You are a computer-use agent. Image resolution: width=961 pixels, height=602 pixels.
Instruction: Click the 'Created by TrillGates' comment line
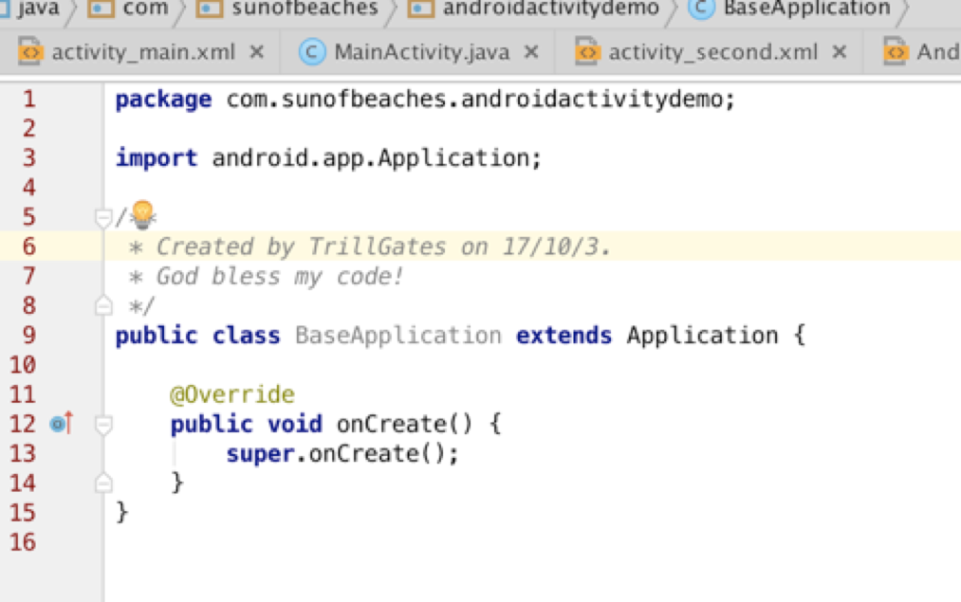click(370, 246)
